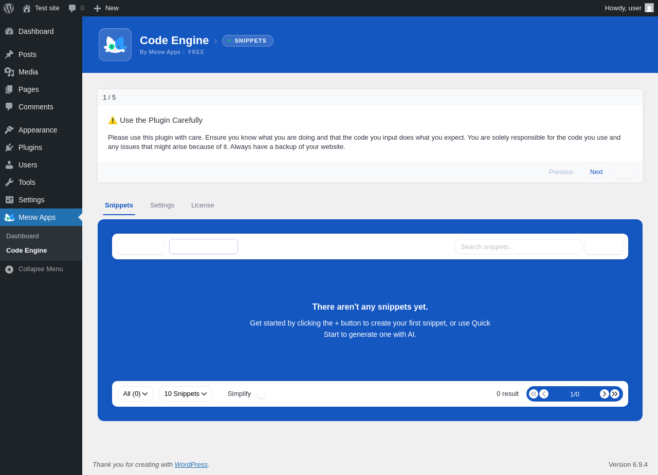The height and width of the screenshot is (475, 658).
Task: Click the SNIPPETS badge in the header
Action: coord(248,41)
